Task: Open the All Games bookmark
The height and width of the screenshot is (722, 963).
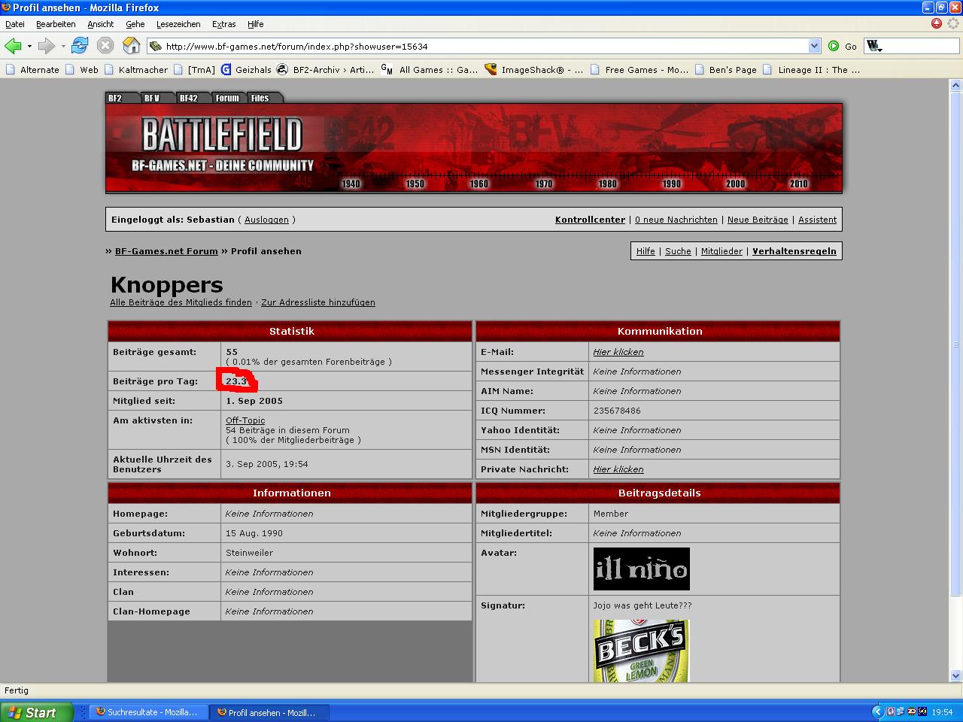Action: (430, 69)
